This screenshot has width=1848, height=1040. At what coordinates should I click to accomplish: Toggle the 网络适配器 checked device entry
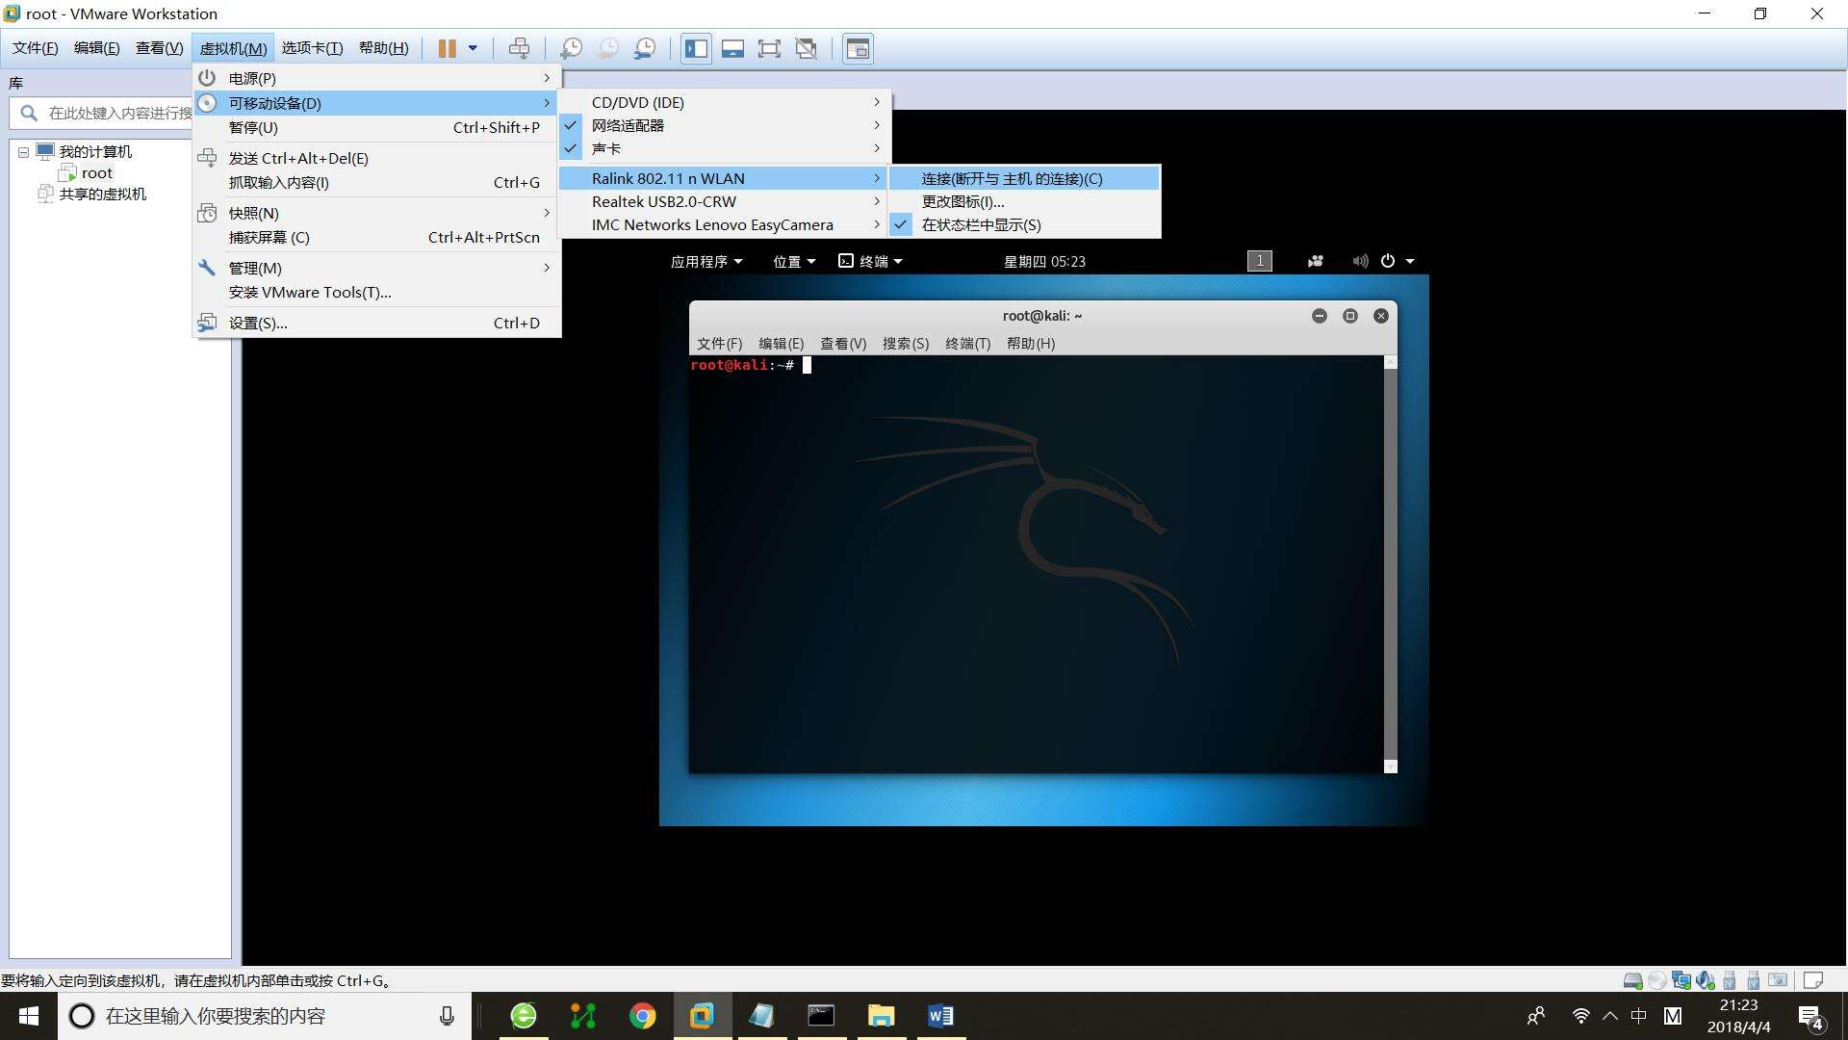pos(725,125)
